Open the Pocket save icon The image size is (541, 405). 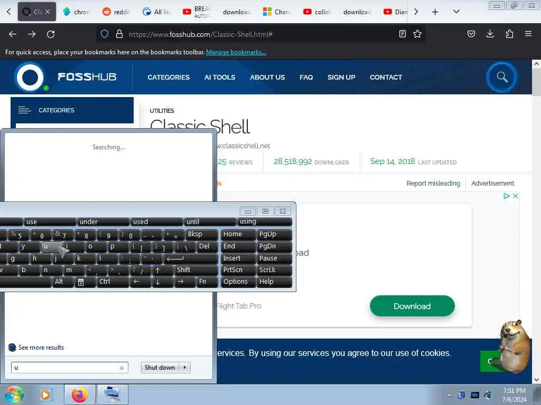click(x=471, y=34)
